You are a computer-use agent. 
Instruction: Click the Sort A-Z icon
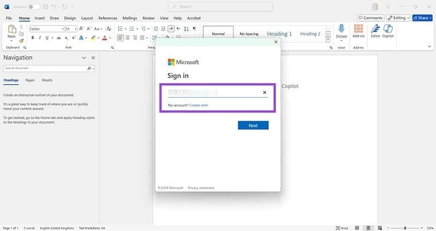[186, 29]
